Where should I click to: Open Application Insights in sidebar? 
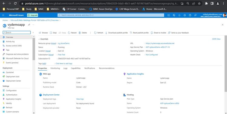(13, 99)
